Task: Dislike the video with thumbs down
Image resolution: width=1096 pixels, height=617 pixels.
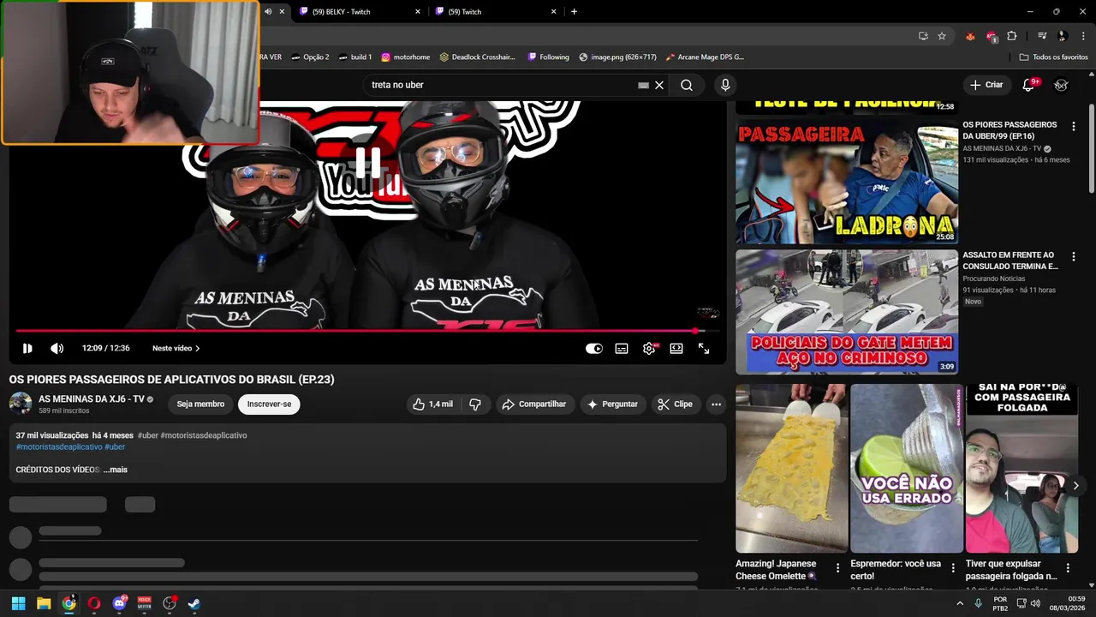Action: [475, 404]
